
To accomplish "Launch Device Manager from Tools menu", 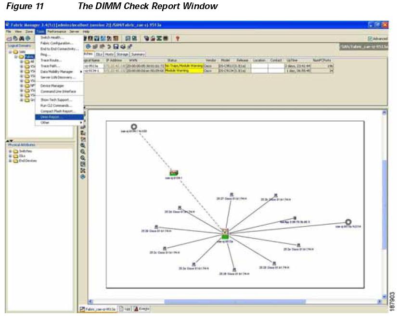I will [59, 86].
